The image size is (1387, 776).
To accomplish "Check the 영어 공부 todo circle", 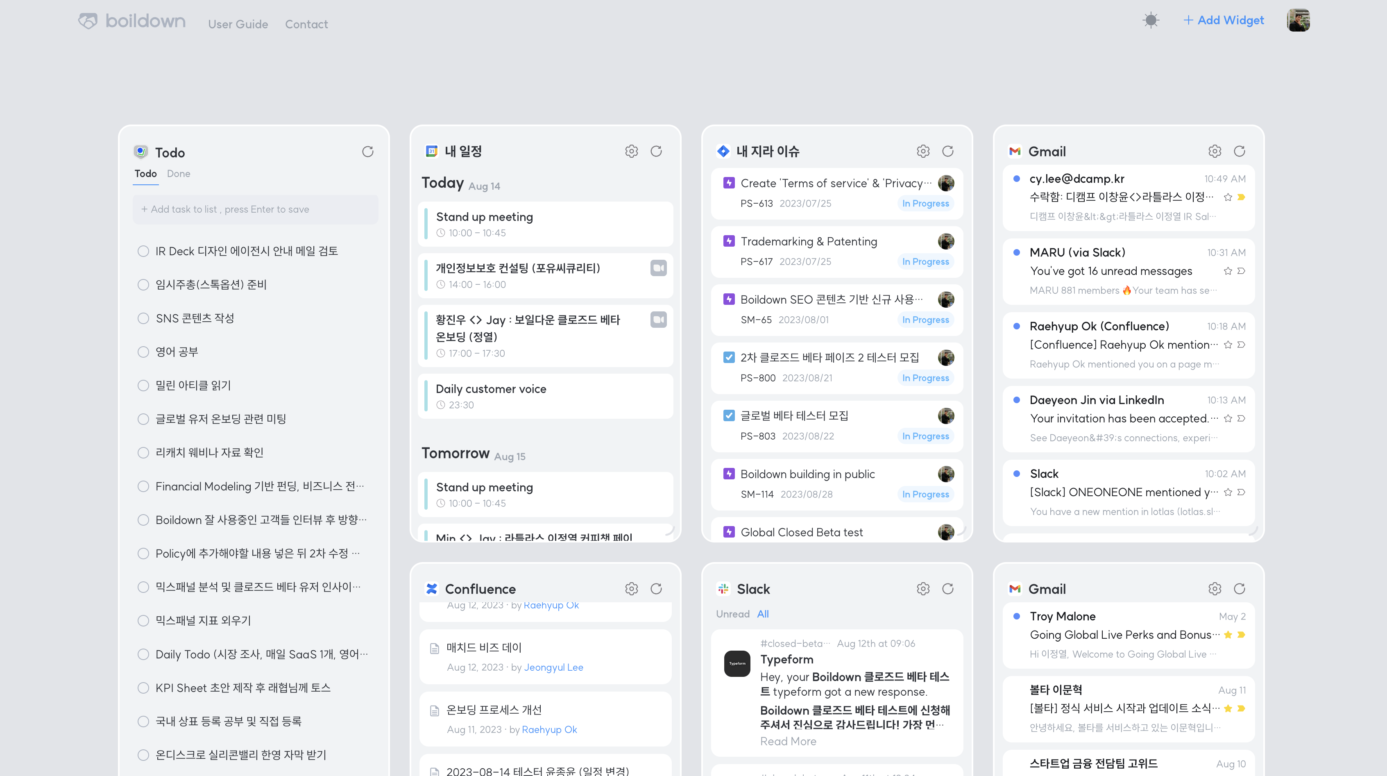I will click(x=143, y=352).
